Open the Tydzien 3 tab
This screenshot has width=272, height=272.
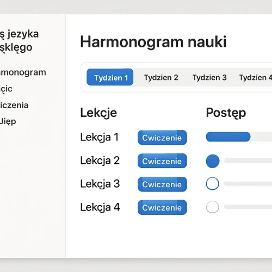(x=209, y=78)
